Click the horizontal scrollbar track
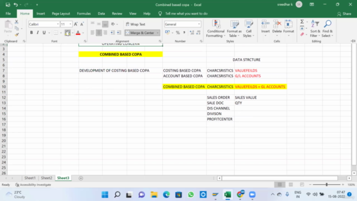 279,178
